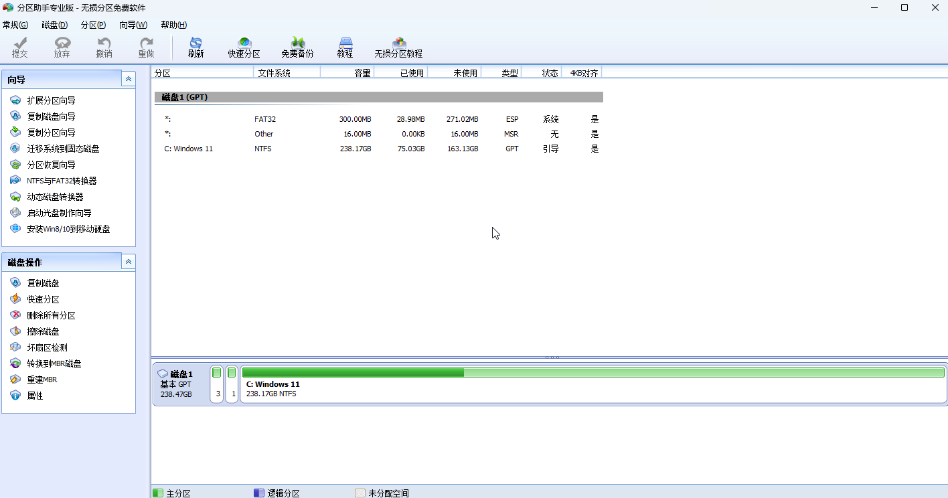Screen dimensions: 948x498
Task: Select 坏扇区检测 in disk operations
Action: (47, 347)
